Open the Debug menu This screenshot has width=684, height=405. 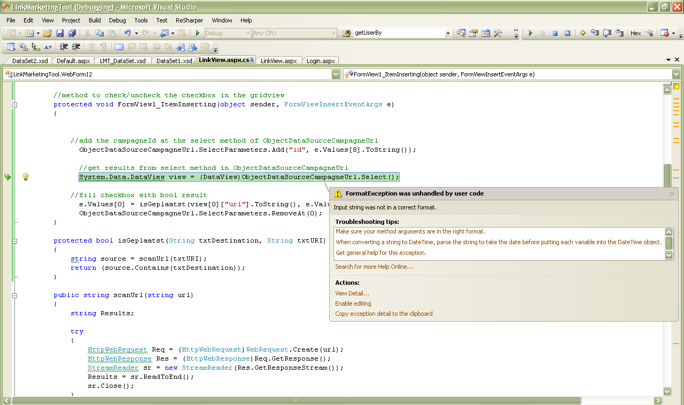click(118, 20)
